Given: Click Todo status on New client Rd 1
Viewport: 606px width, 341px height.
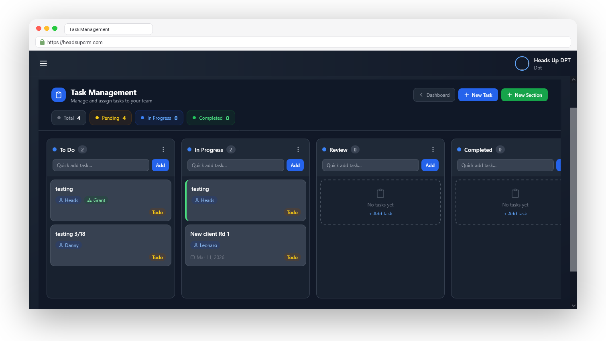Looking at the screenshot, I should coord(292,257).
